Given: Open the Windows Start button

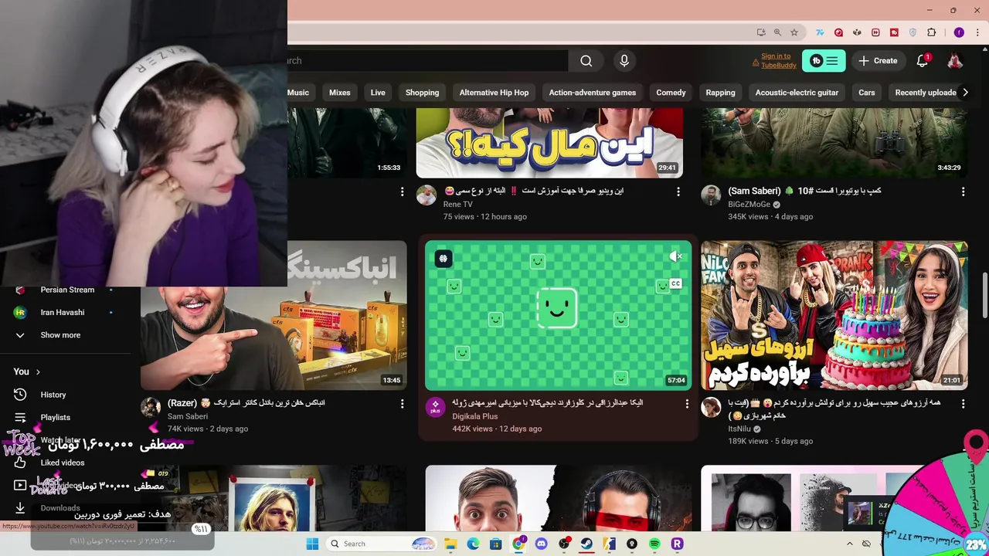Looking at the screenshot, I should (312, 544).
